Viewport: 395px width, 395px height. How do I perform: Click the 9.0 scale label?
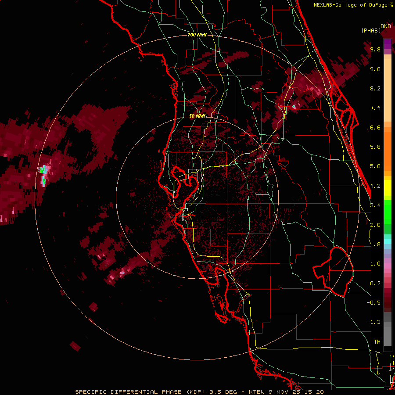click(x=375, y=69)
